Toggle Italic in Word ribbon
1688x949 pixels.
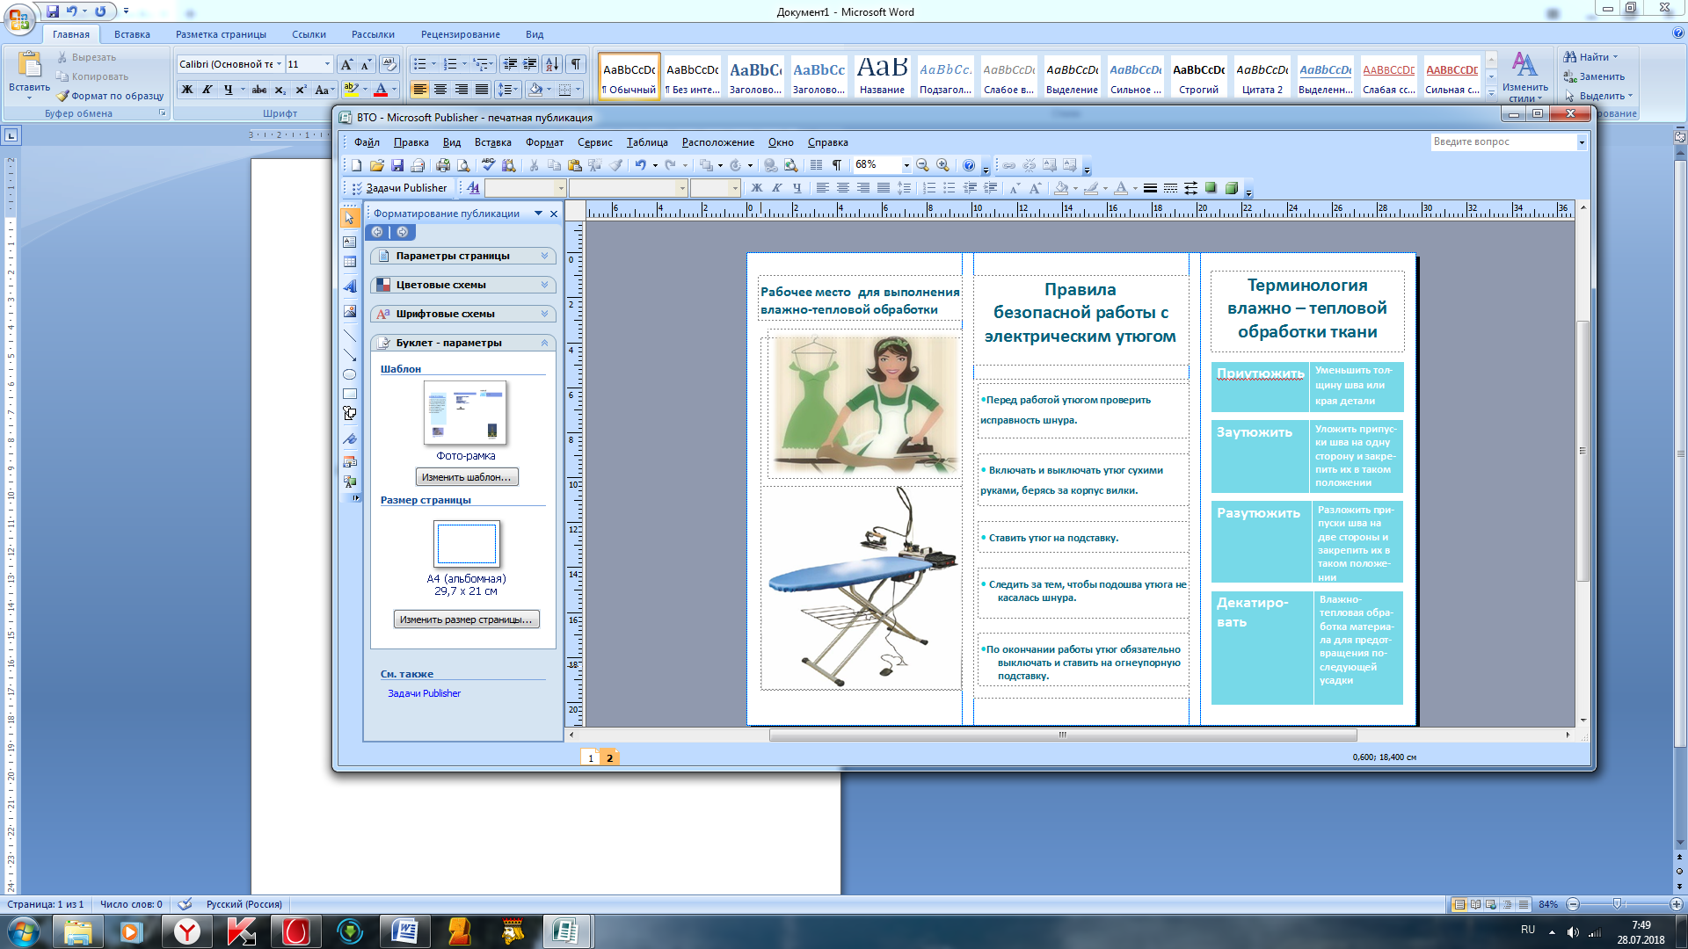coord(207,90)
